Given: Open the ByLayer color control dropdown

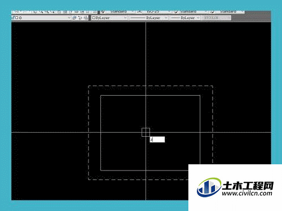Looking at the screenshot, I should coord(109,18).
